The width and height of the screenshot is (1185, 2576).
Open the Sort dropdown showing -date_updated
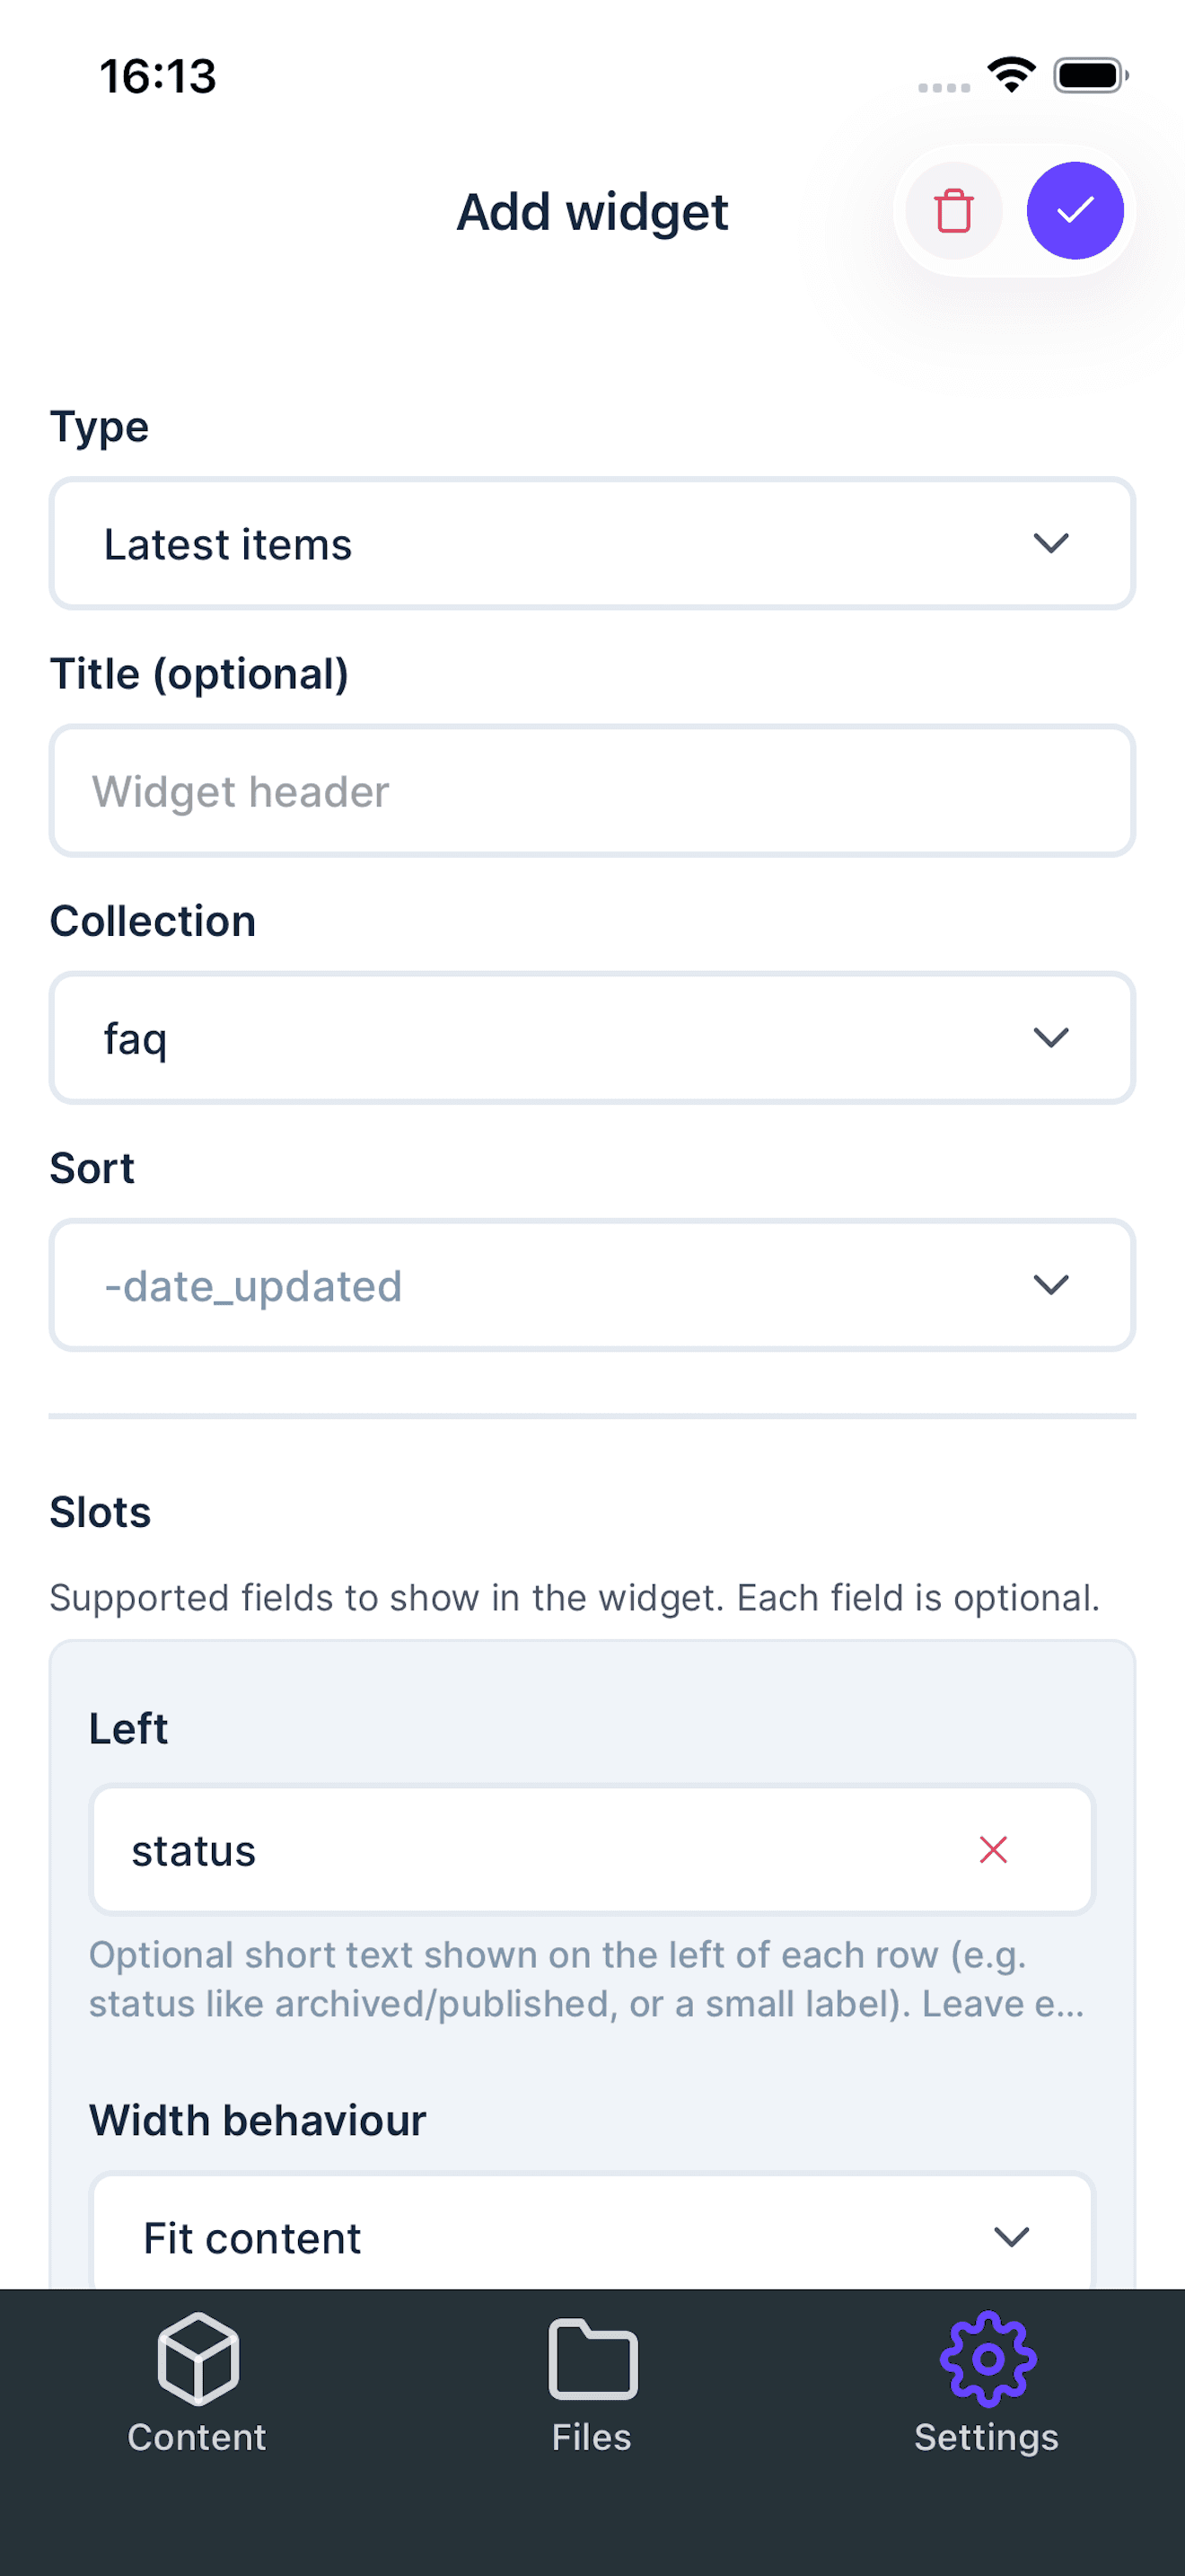592,1286
